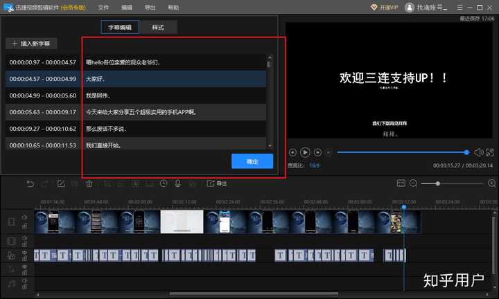Click the music track note icon

pos(11,284)
